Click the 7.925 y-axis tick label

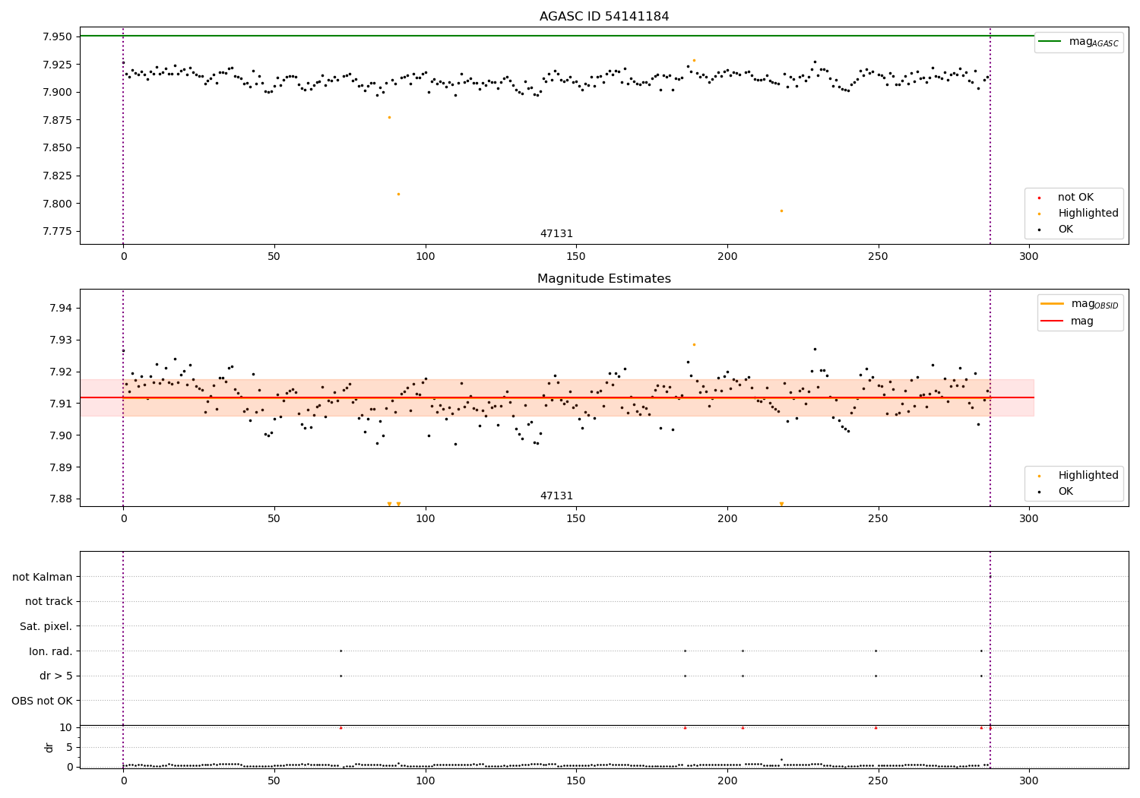(x=58, y=65)
